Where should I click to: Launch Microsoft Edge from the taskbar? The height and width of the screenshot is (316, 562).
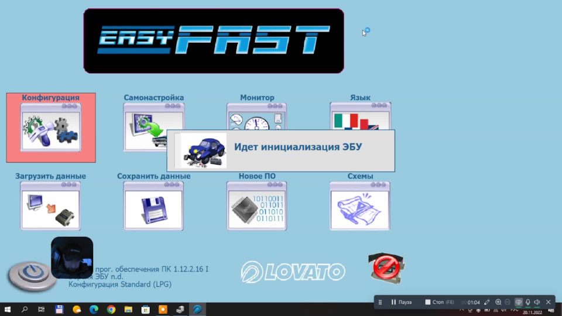pyautogui.click(x=94, y=309)
